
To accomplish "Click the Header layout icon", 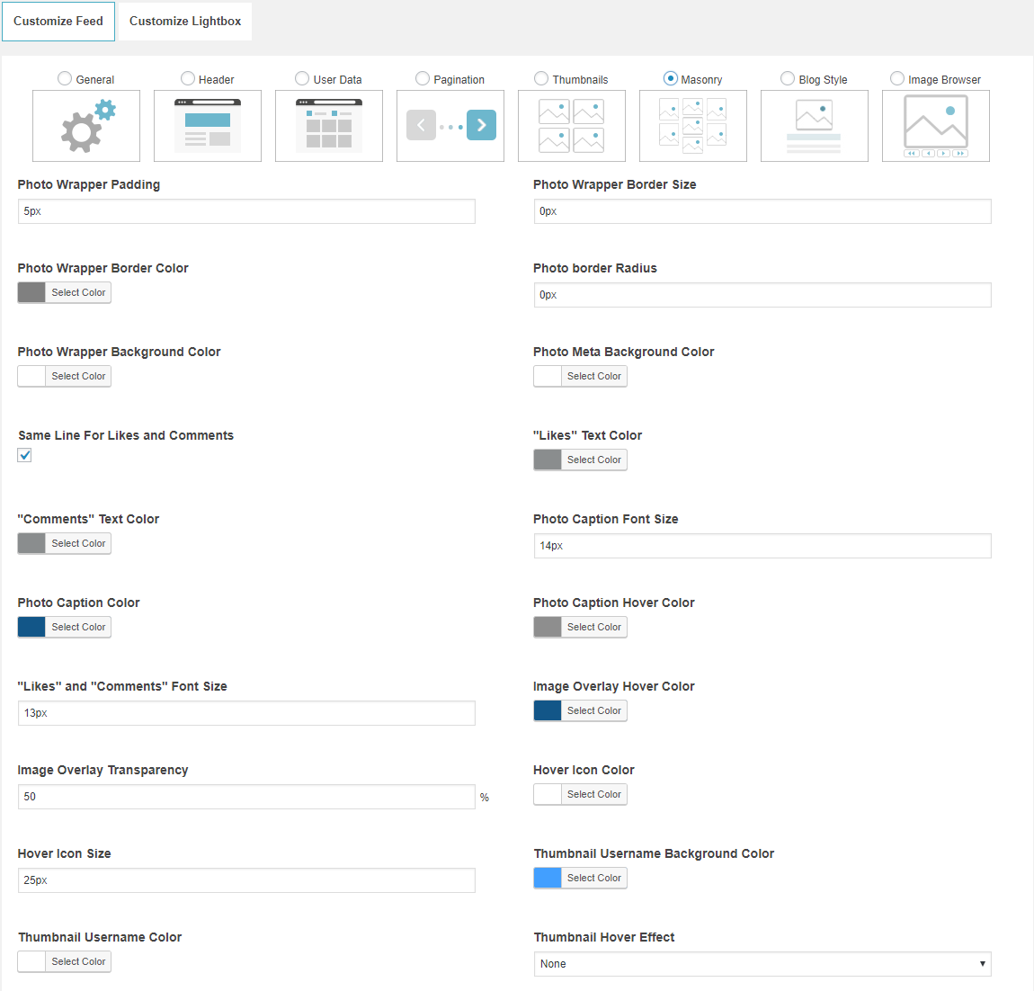I will coord(208,126).
